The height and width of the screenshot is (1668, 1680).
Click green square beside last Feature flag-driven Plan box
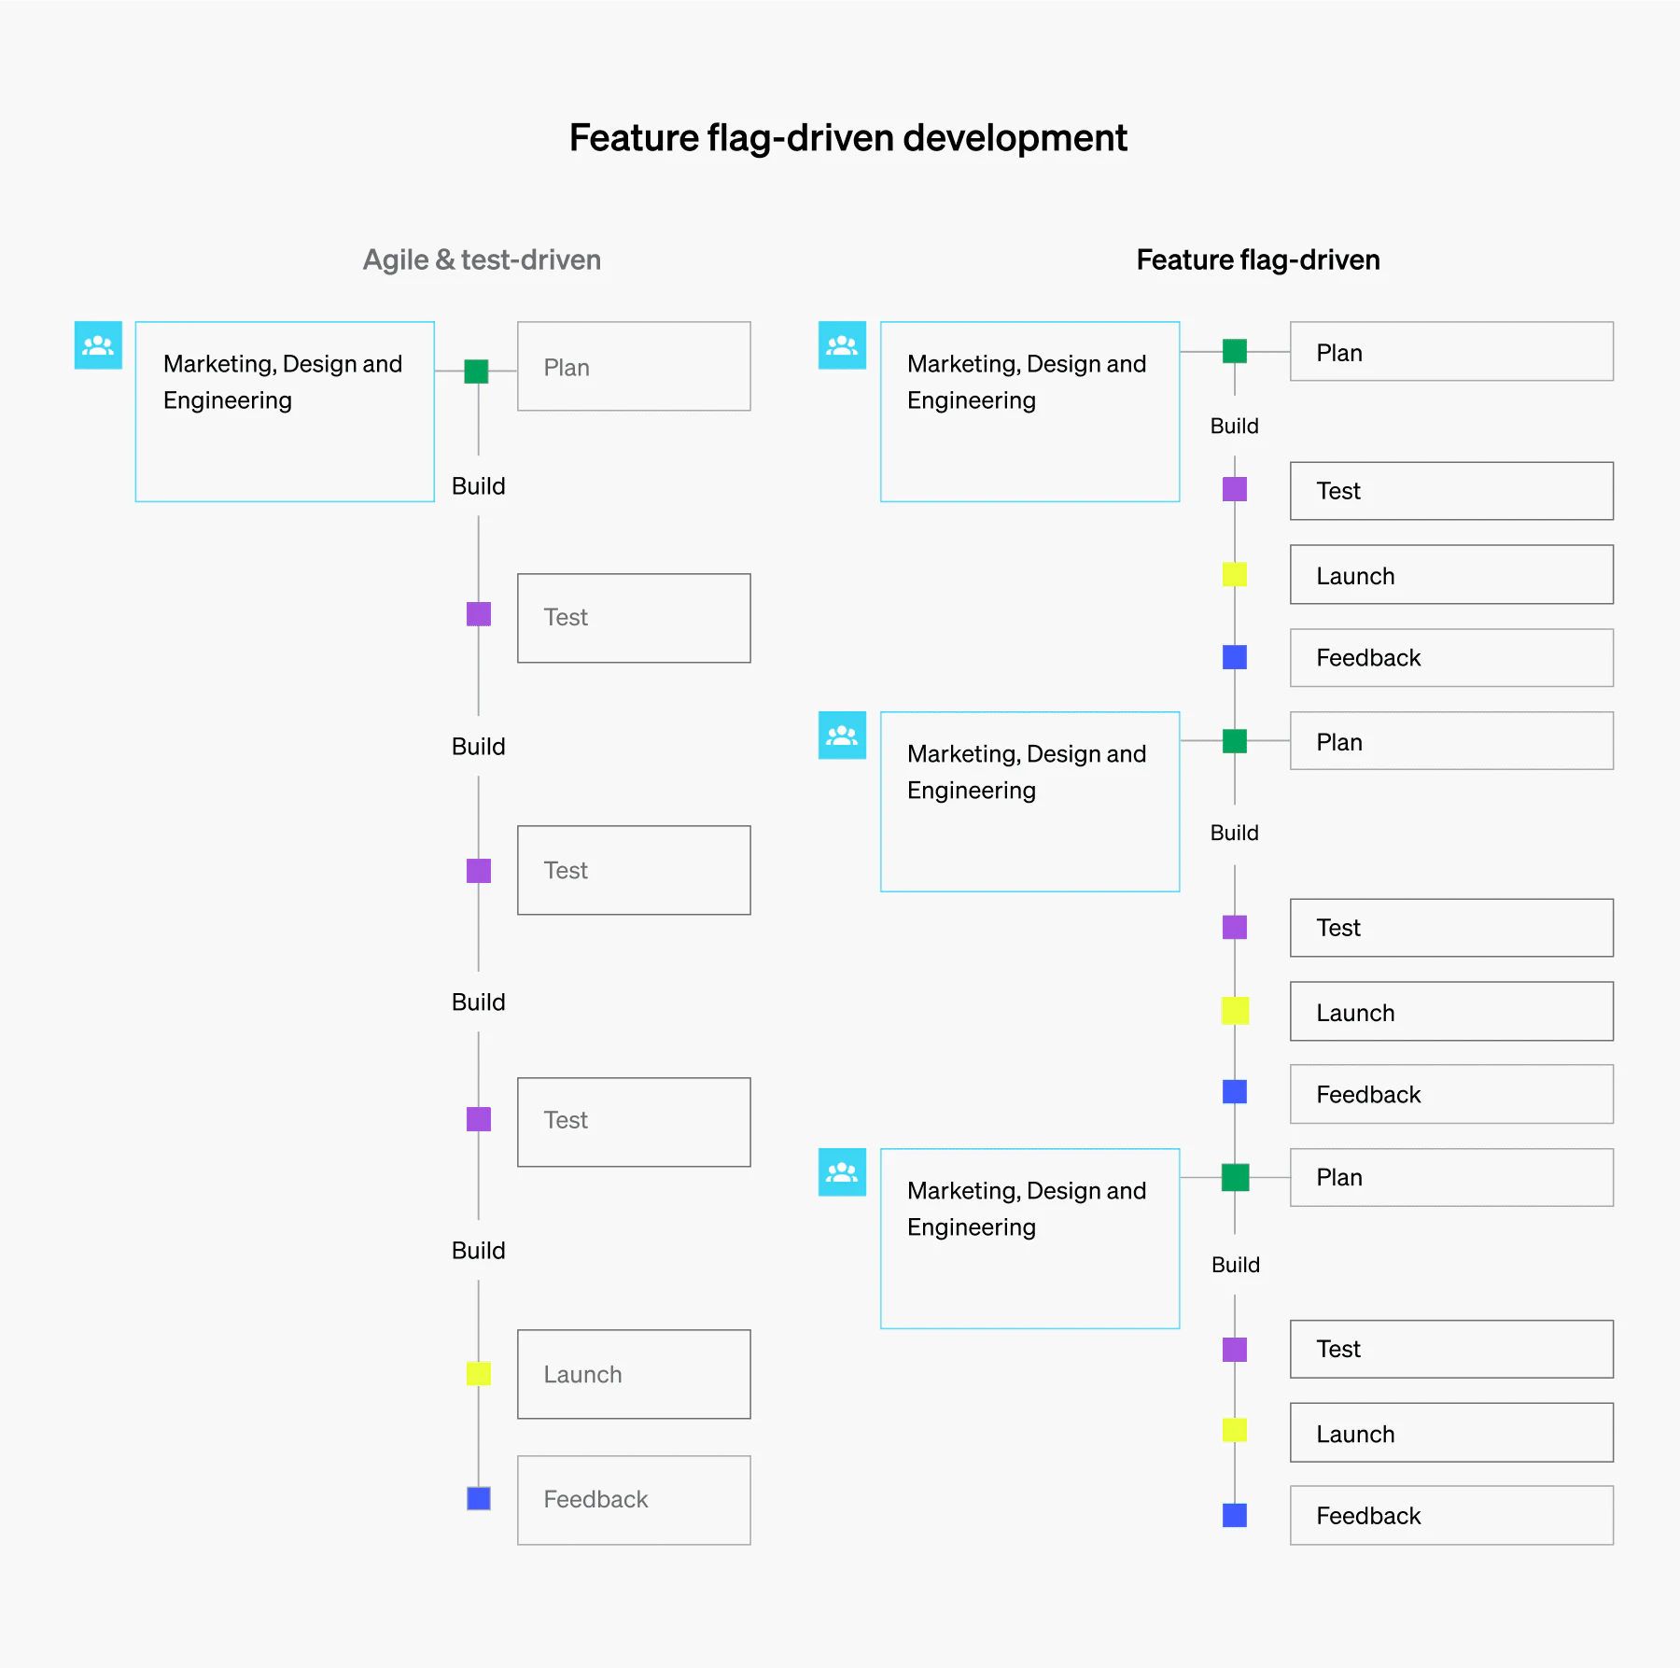click(1235, 1177)
